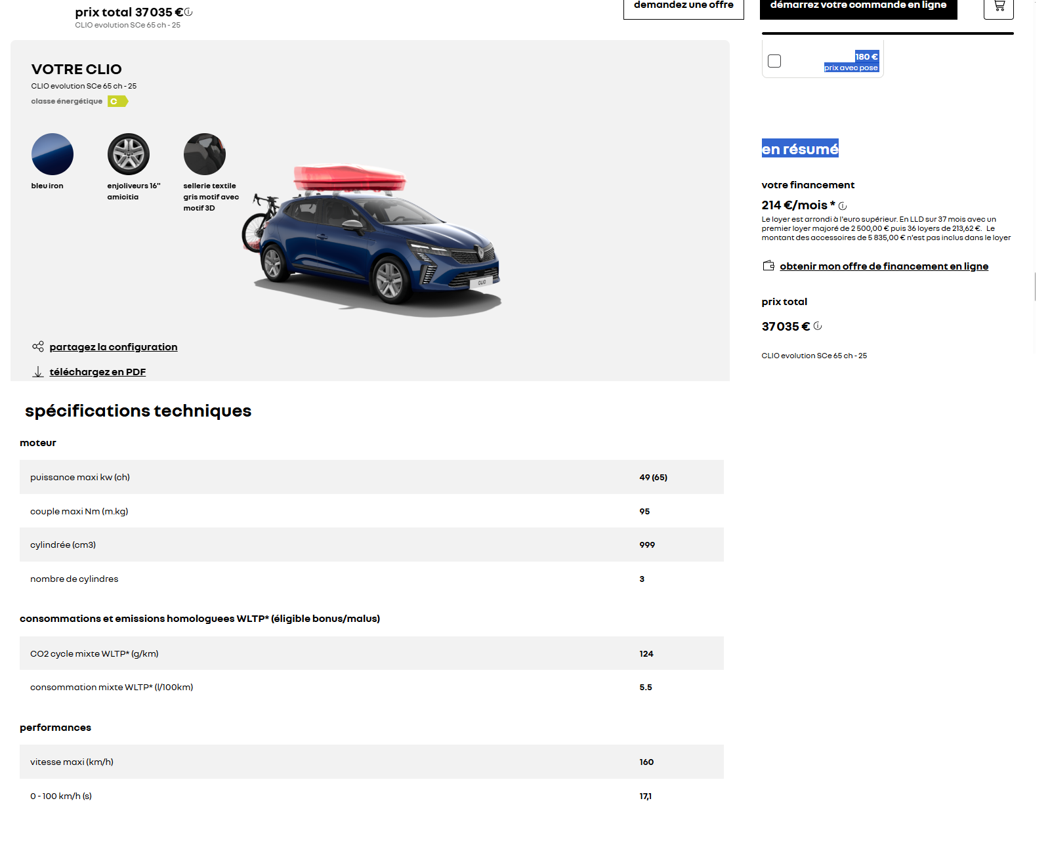Viewport: 1050px width, 866px height.
Task: Click 'couple maxi Nm (m.kg)' row label
Action: pos(79,511)
